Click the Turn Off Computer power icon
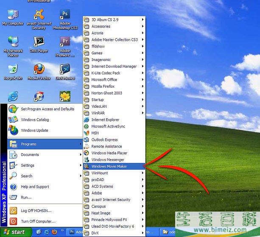 pyautogui.click(x=13, y=221)
